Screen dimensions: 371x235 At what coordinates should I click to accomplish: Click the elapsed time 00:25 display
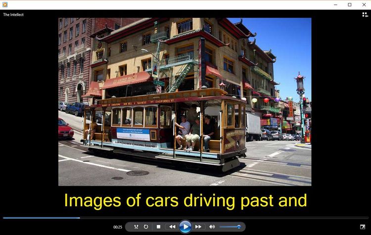pyautogui.click(x=118, y=227)
